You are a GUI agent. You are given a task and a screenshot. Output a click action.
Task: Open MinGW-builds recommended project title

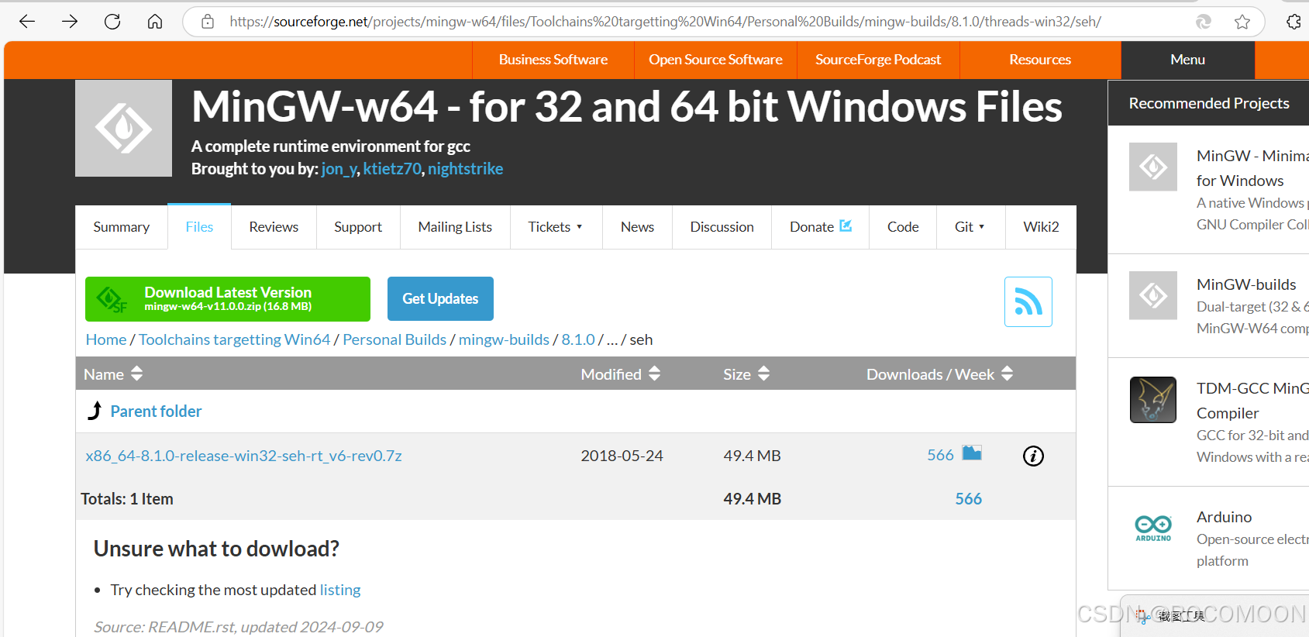pos(1246,284)
